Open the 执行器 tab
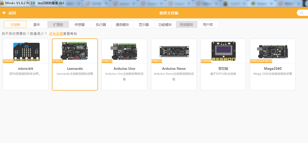The image size is (308, 143). click(101, 25)
